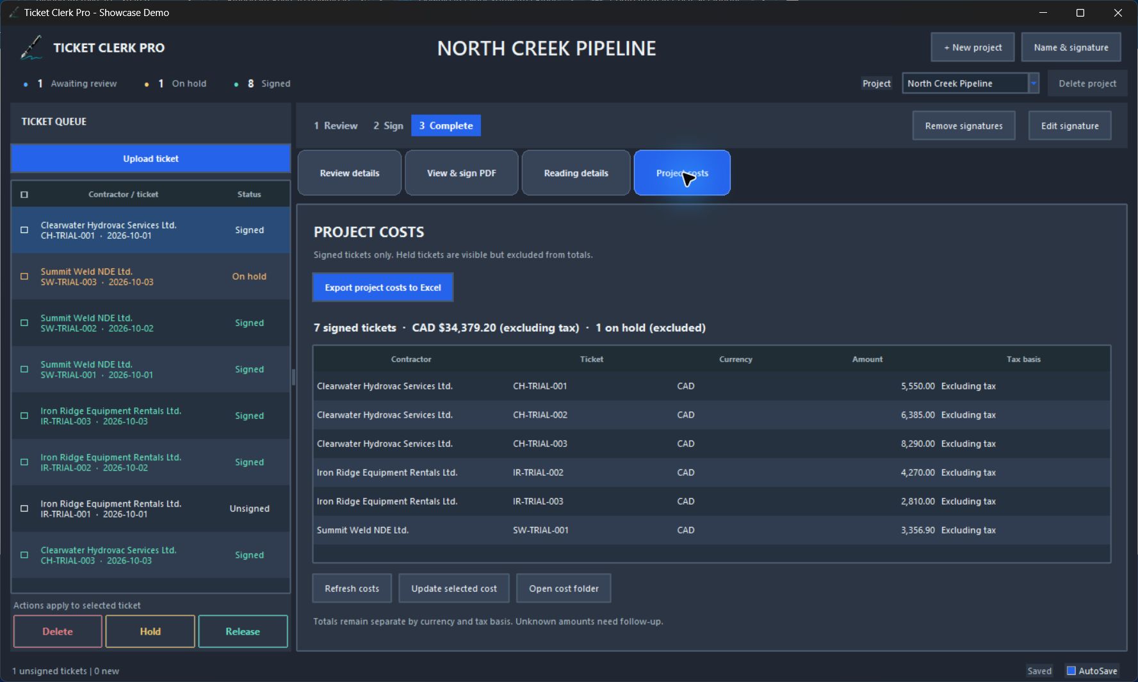Select step 3 Complete
Image resolution: width=1138 pixels, height=682 pixels.
[446, 126]
